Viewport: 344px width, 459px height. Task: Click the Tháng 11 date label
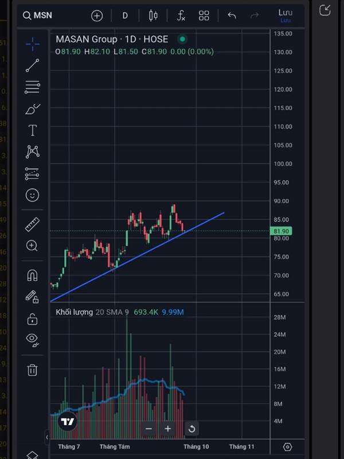pyautogui.click(x=242, y=447)
